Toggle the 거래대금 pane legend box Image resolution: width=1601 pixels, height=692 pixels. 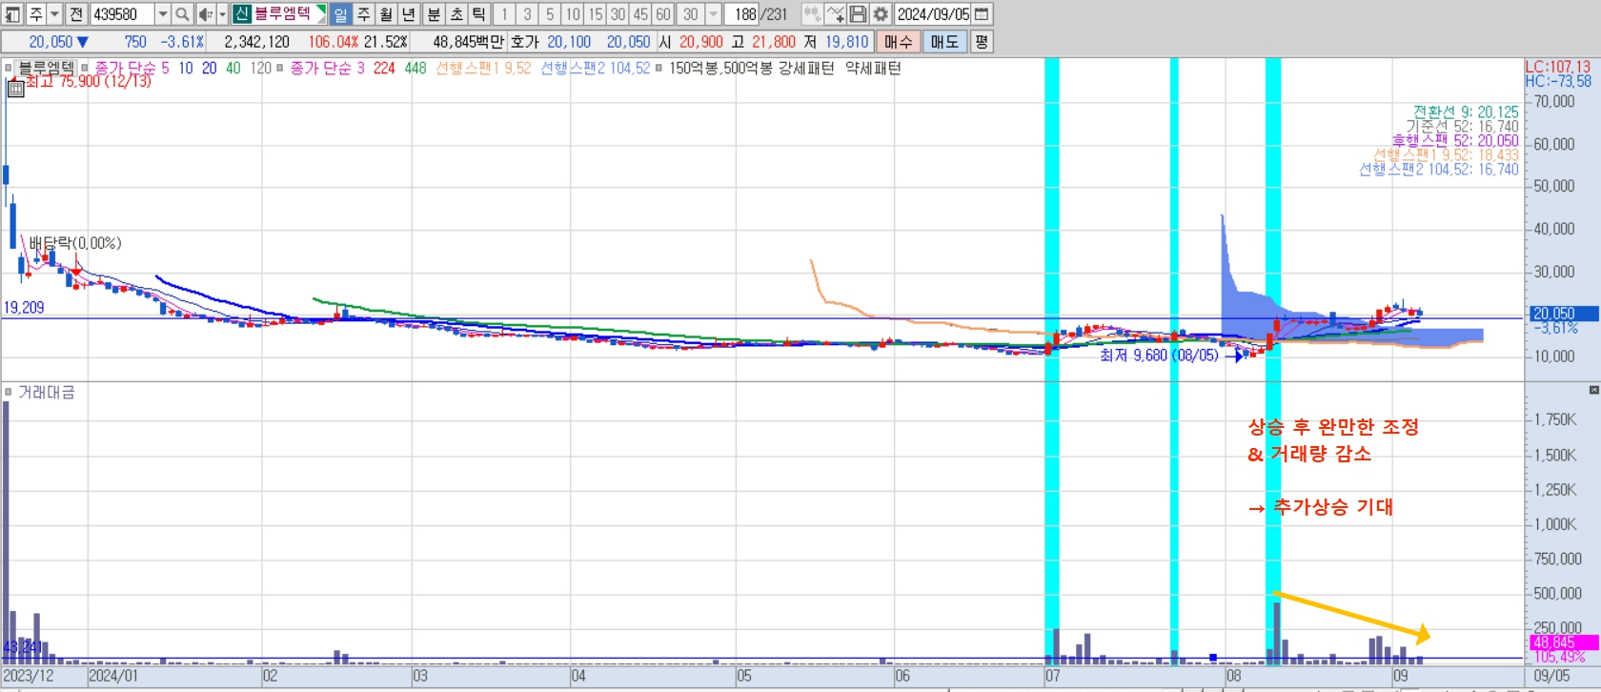(x=9, y=392)
